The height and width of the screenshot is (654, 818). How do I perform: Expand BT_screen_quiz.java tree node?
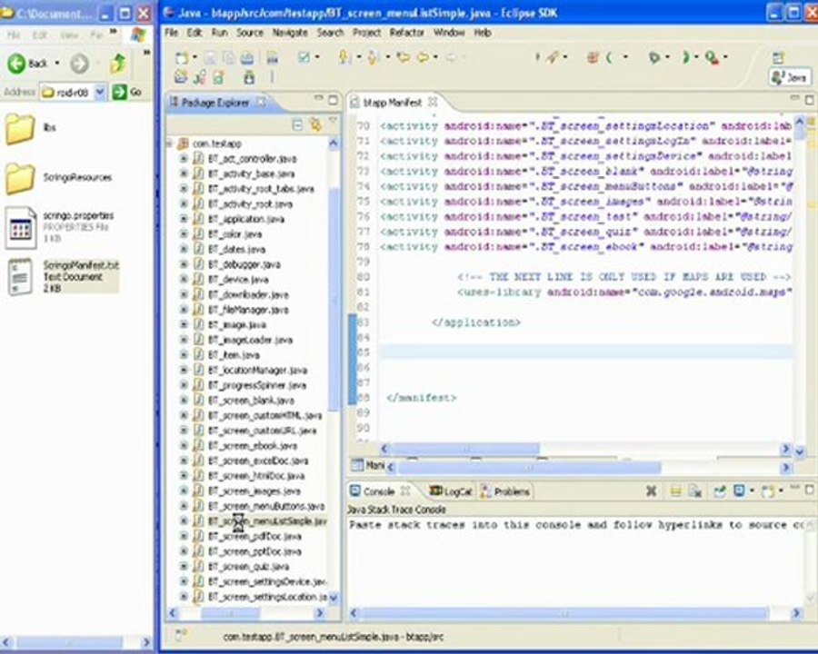184,566
